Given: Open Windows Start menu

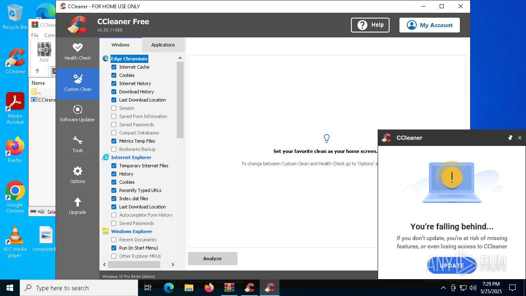Looking at the screenshot, I should 10,288.
